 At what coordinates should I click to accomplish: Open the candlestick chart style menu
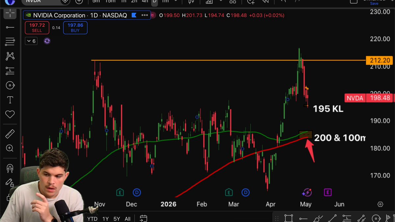point(191,2)
